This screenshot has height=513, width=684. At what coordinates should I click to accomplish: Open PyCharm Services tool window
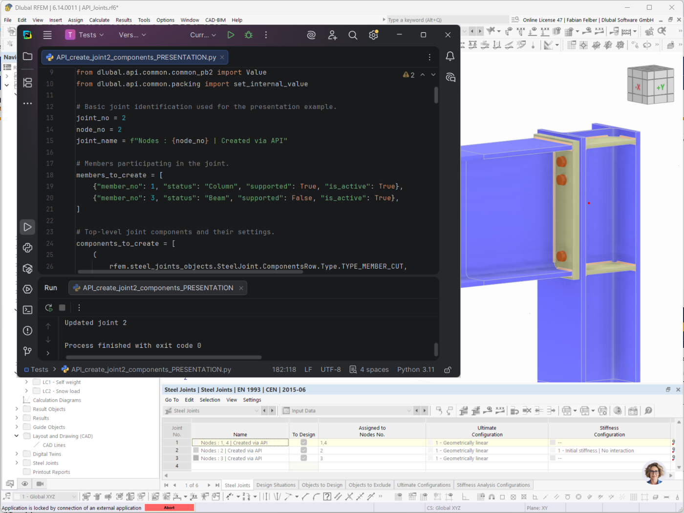[x=28, y=289]
